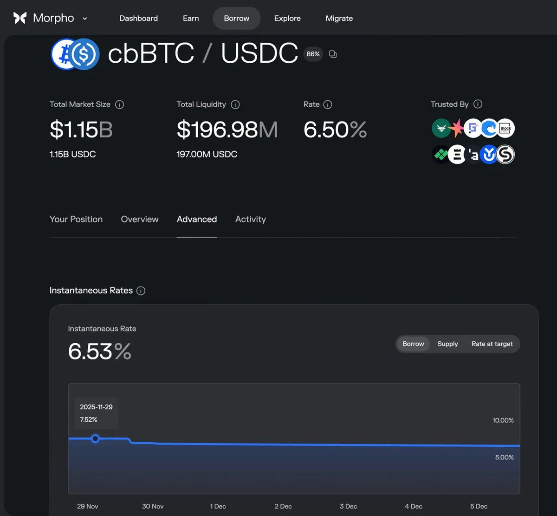Switch chart to Supply rate
The height and width of the screenshot is (516, 557).
coord(447,344)
